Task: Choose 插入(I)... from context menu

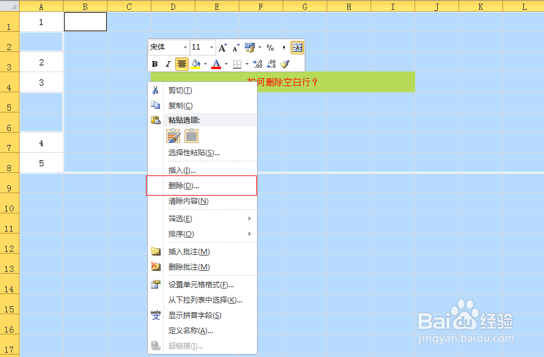Action: click(202, 170)
